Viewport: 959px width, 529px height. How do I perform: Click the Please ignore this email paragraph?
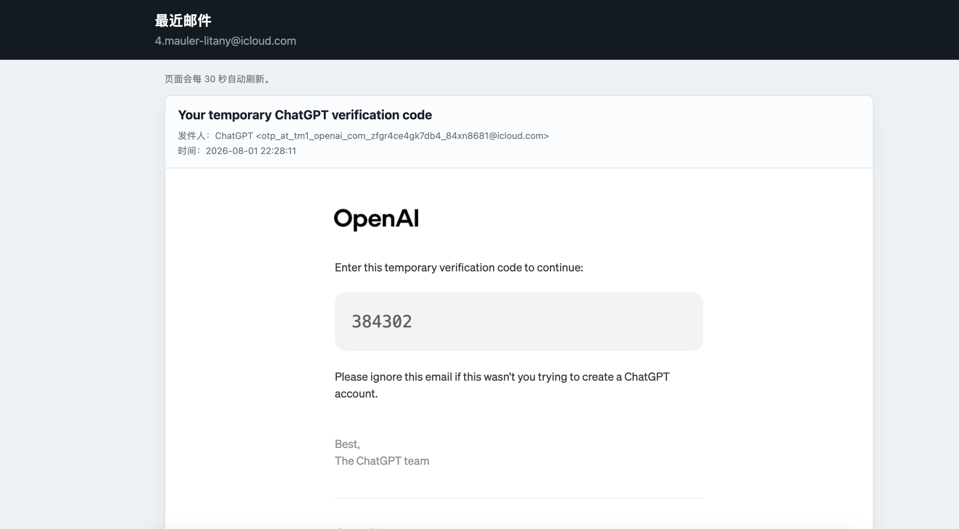(502, 385)
